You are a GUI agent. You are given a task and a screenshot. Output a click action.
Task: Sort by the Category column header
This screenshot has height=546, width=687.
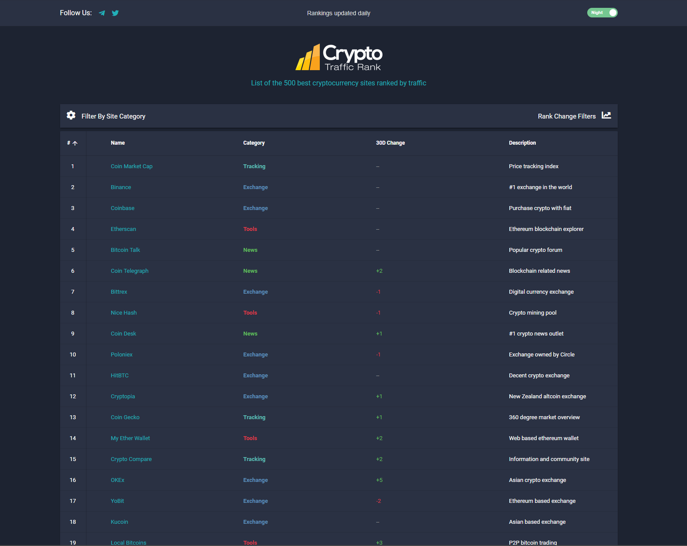[x=254, y=143]
